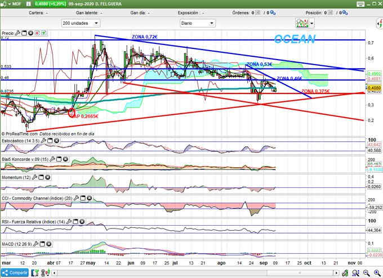Click the Comparte share button
Viewport: 383px width, 278px height.
click(15, 272)
